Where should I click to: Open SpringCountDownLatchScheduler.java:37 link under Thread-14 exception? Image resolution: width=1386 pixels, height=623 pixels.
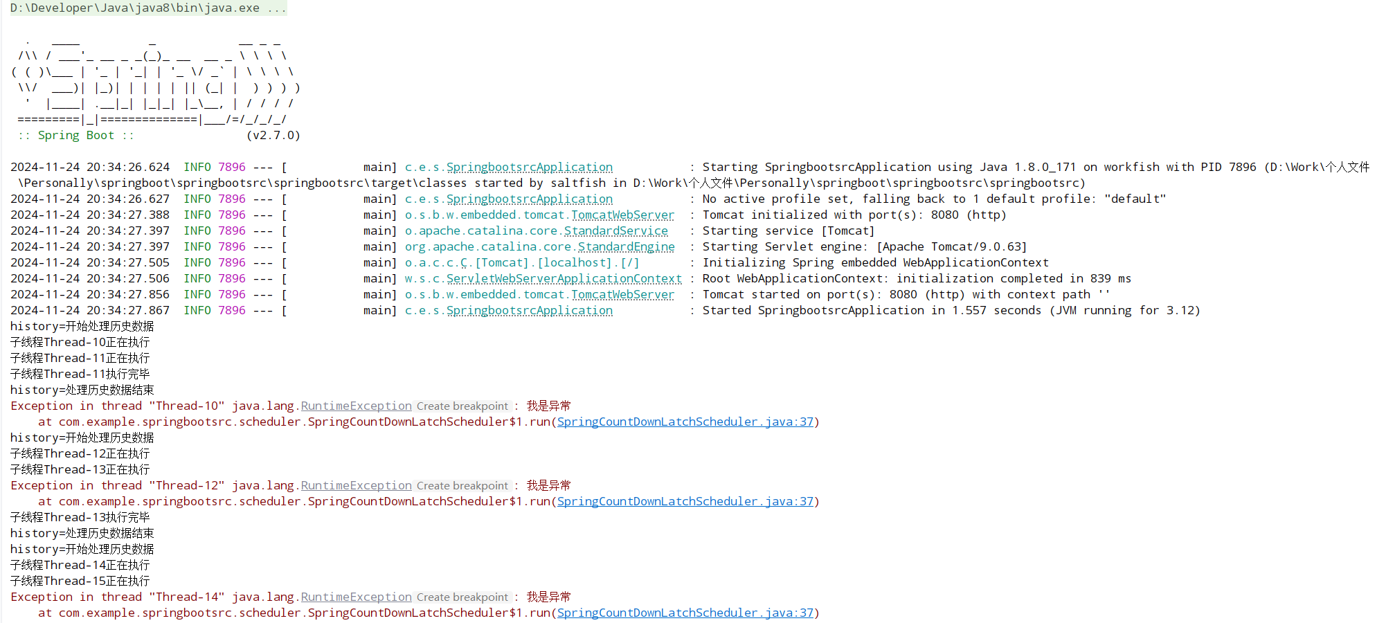[x=685, y=613]
